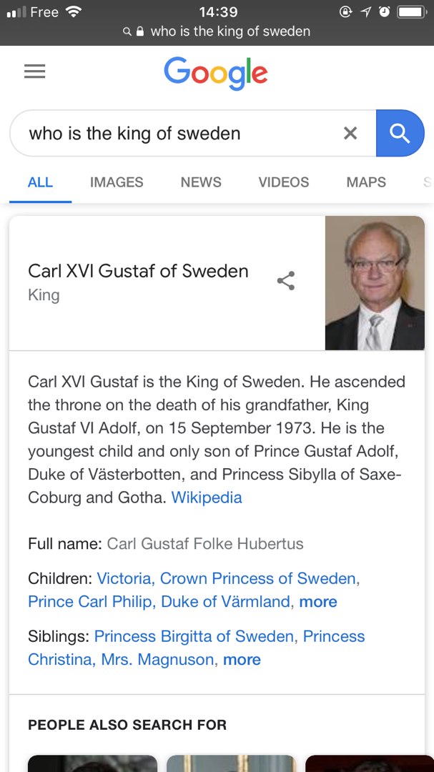Open Princess Birgitta of Sweden link

tap(194, 636)
